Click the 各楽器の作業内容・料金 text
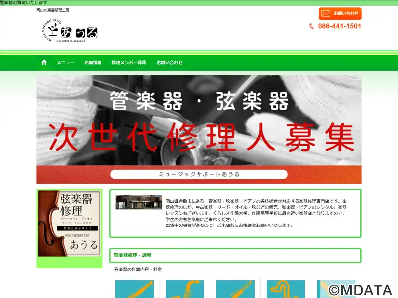The width and height of the screenshot is (398, 298). point(138,269)
